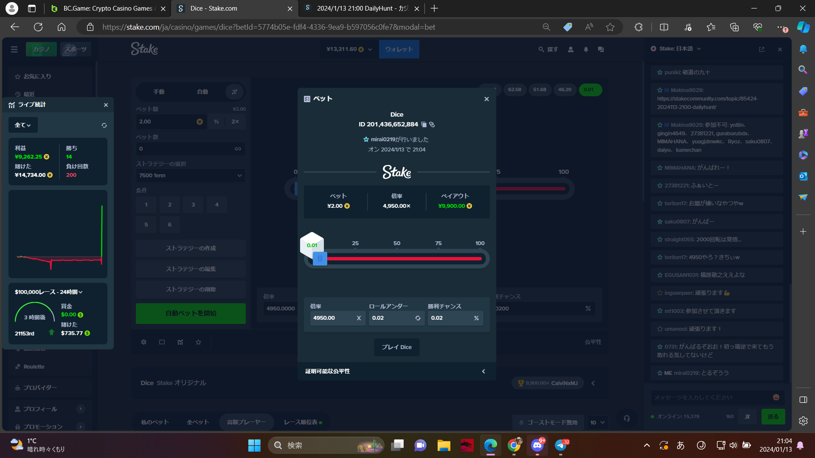Open Stake: 日本語 chat language dropdown

click(x=676, y=49)
